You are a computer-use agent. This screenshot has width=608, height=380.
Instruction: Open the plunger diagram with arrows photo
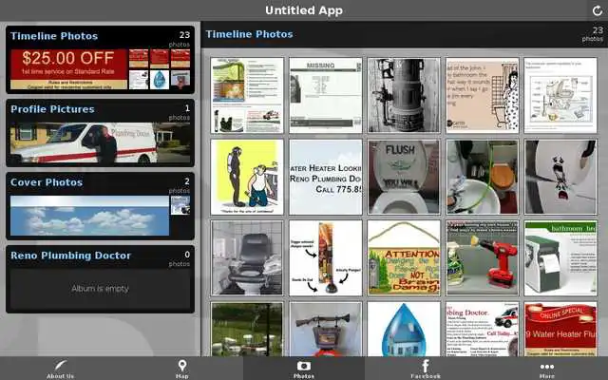[325, 258]
